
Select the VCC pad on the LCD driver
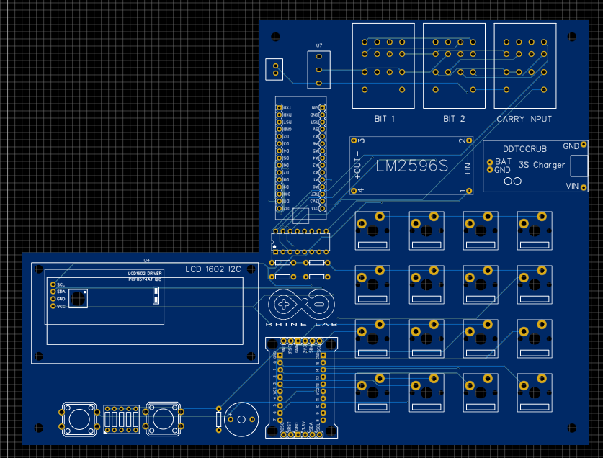[x=53, y=306]
